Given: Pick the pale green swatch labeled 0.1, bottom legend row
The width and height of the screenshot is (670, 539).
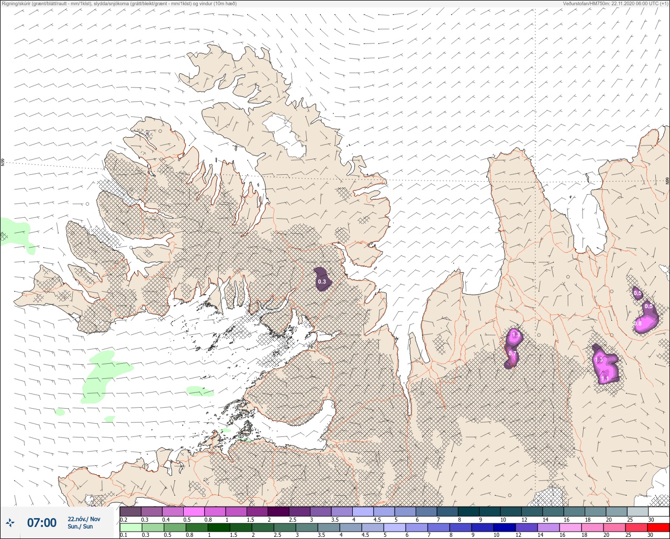Looking at the screenshot, I should click(x=130, y=527).
